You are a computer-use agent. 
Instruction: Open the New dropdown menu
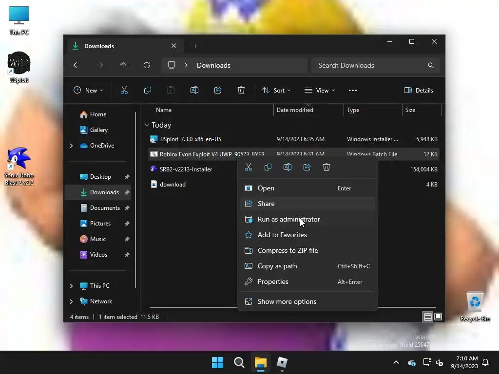pyautogui.click(x=88, y=90)
